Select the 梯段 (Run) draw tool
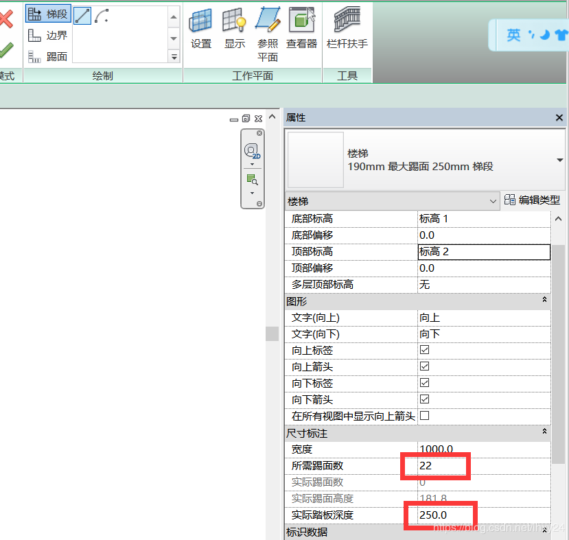 48,14
